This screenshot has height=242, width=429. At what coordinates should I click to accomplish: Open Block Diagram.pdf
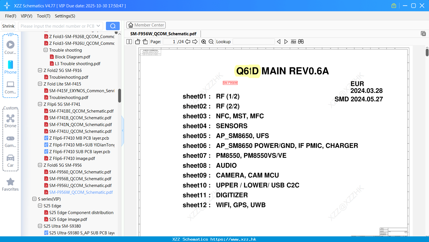72,57
